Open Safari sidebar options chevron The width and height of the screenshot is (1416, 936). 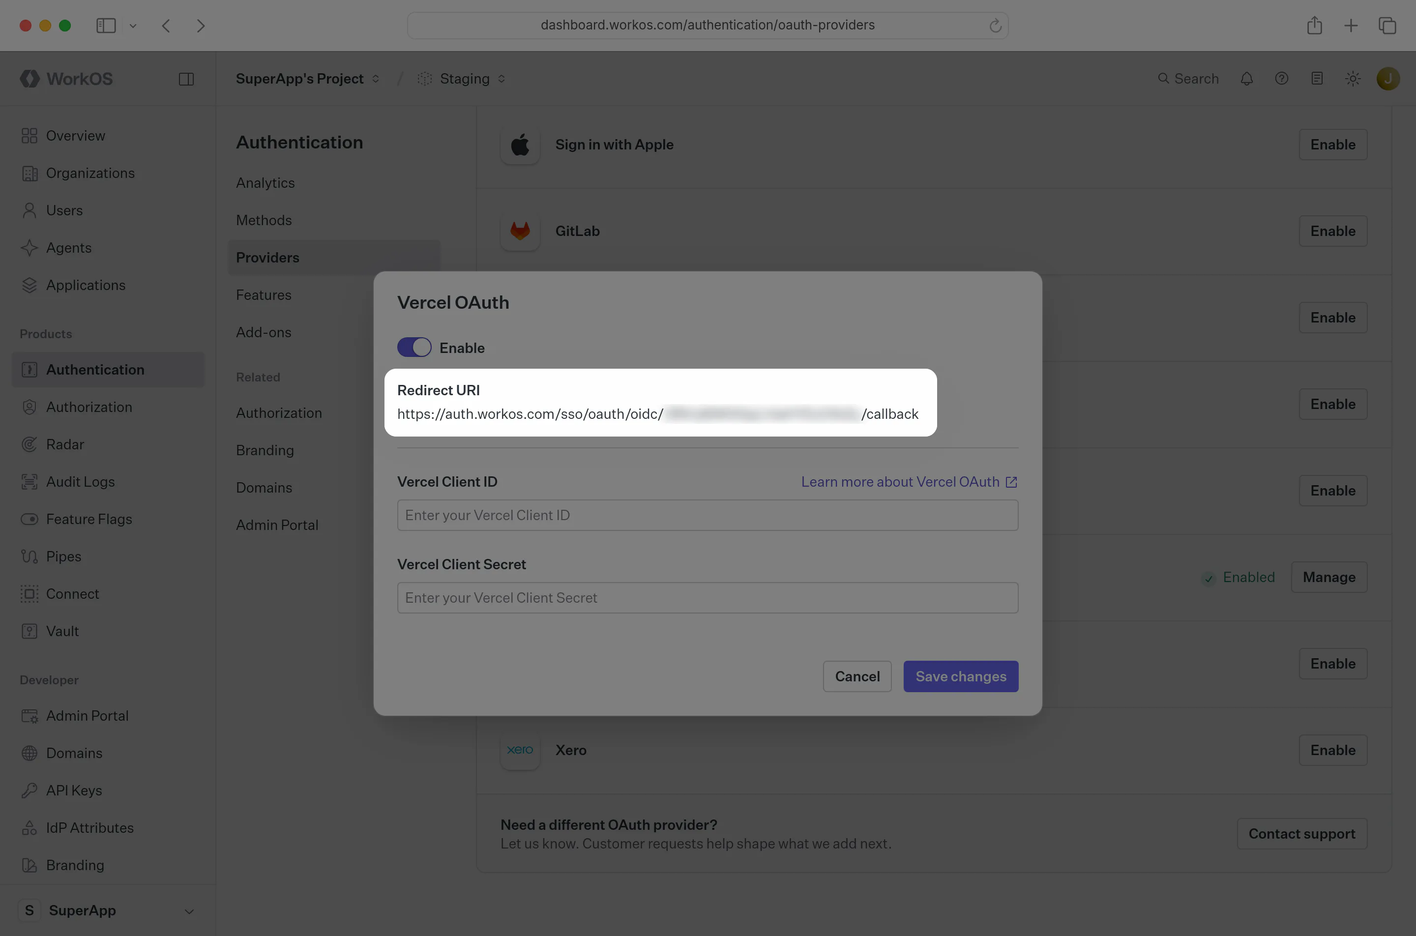point(133,26)
